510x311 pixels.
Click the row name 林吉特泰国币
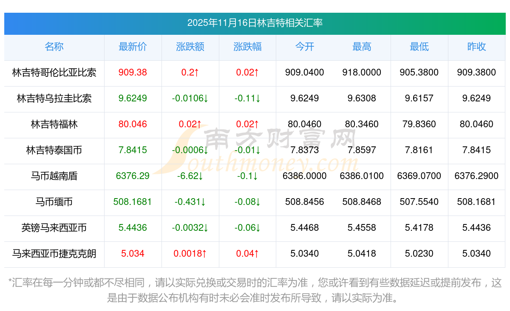(x=54, y=150)
